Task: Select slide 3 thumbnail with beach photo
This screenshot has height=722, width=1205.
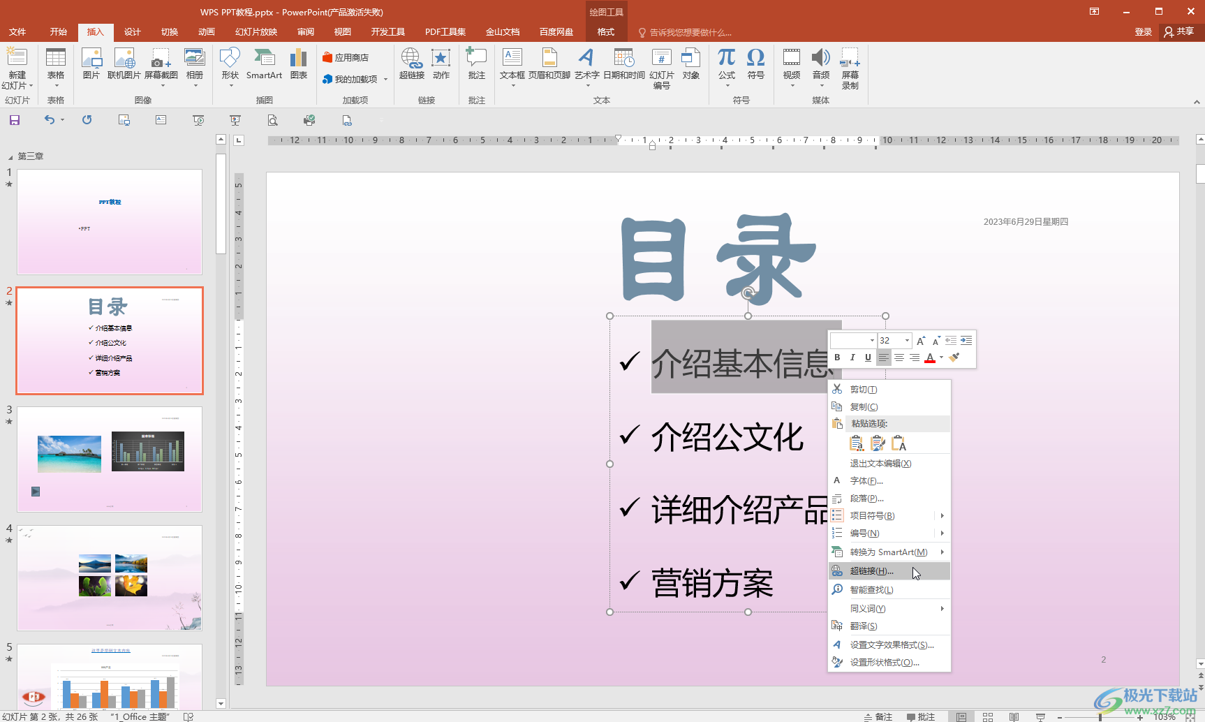Action: pos(110,459)
